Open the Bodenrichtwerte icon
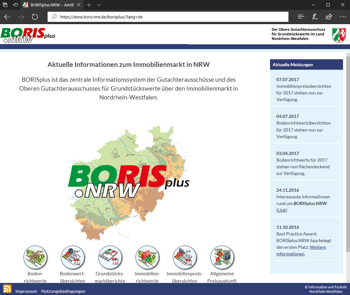This screenshot has height=295, width=350. pyautogui.click(x=35, y=257)
